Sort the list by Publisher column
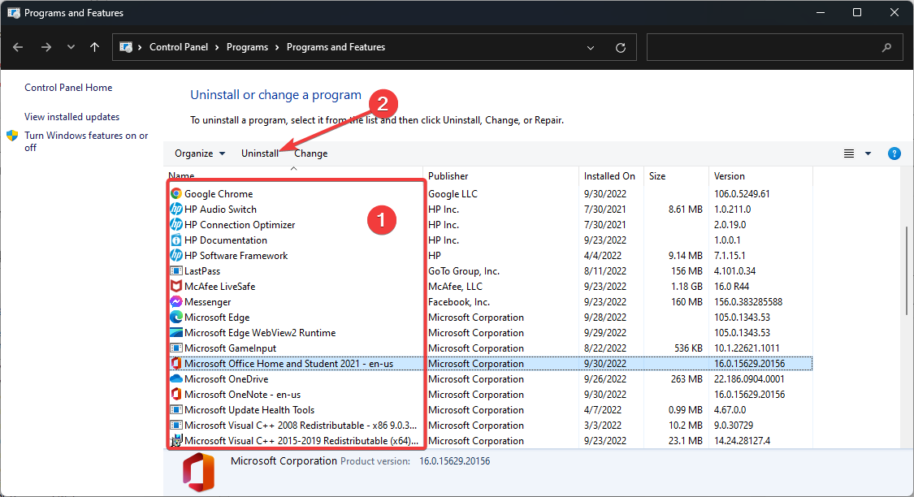This screenshot has width=914, height=497. click(x=502, y=176)
